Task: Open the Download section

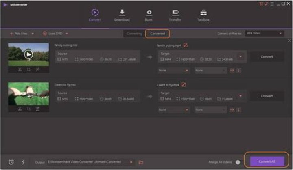Action: (122, 15)
